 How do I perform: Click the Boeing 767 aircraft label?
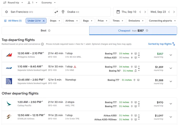click(x=115, y=71)
